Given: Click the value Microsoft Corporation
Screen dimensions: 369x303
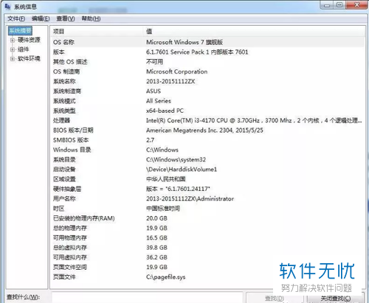Looking at the screenshot, I should pos(176,72).
